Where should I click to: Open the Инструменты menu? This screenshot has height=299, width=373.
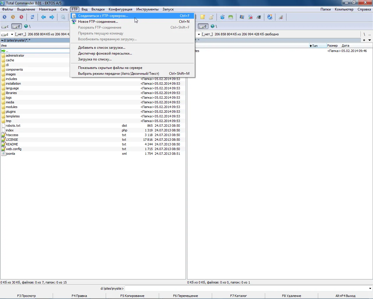[147, 9]
